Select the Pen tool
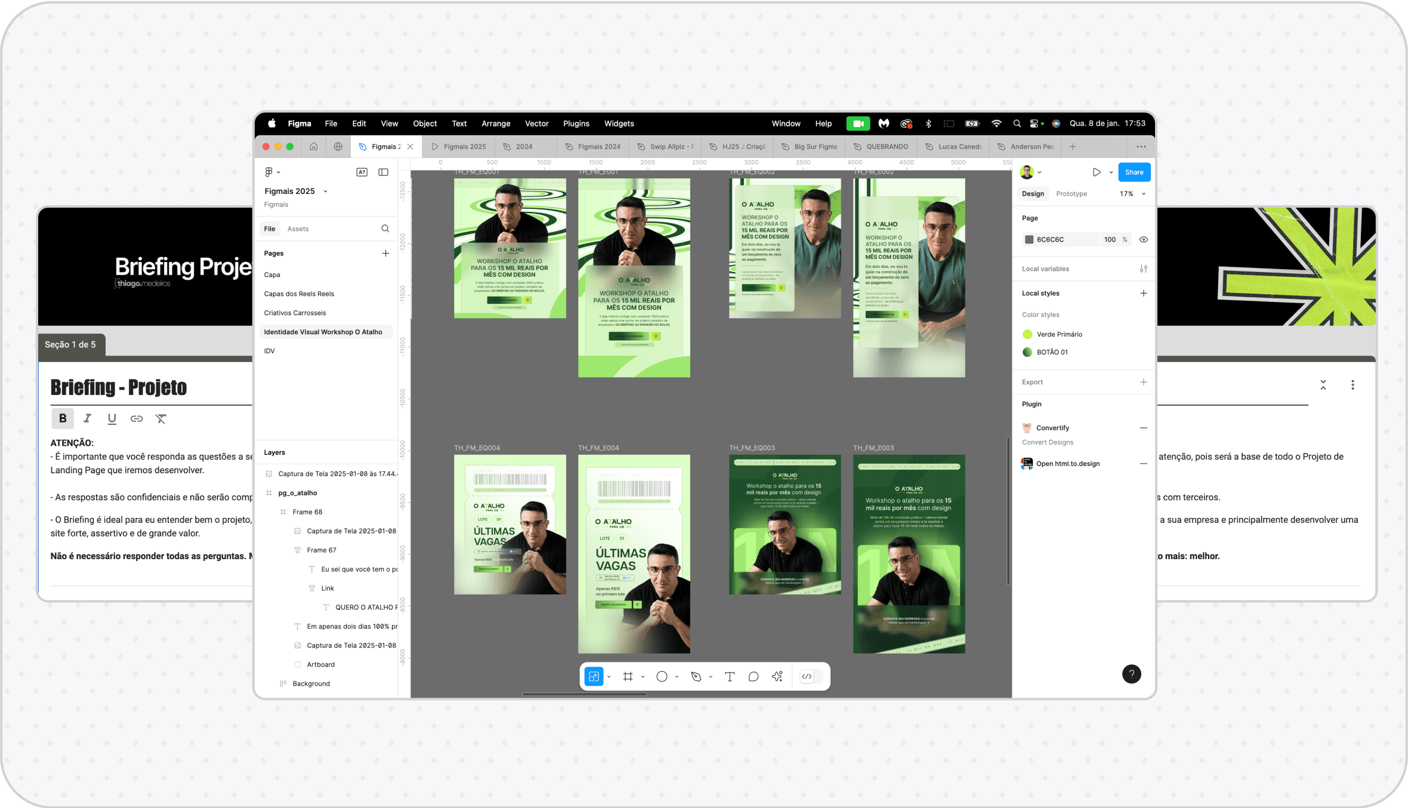Viewport: 1408px width, 808px height. point(696,676)
